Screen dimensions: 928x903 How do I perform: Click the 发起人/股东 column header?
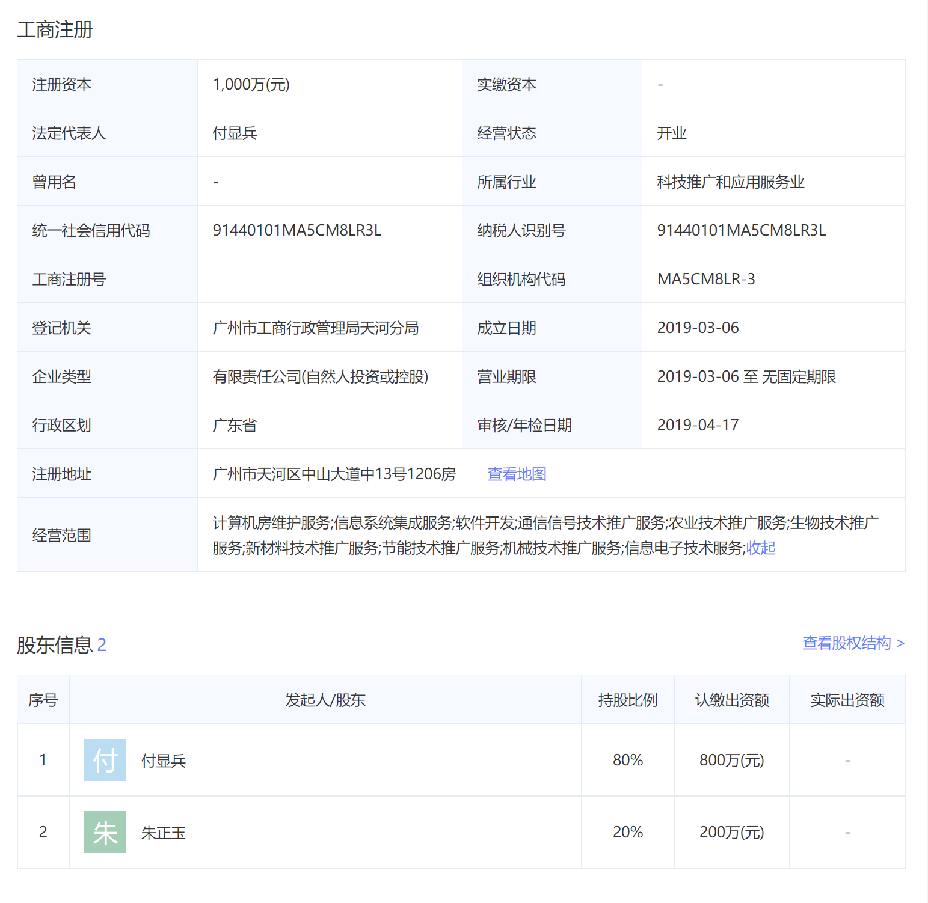[325, 699]
